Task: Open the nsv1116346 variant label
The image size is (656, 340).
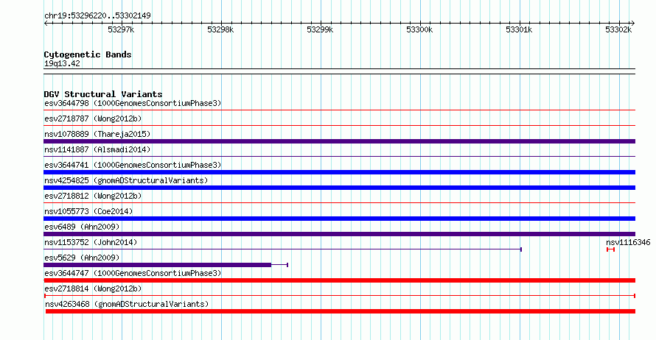Action: coord(628,242)
